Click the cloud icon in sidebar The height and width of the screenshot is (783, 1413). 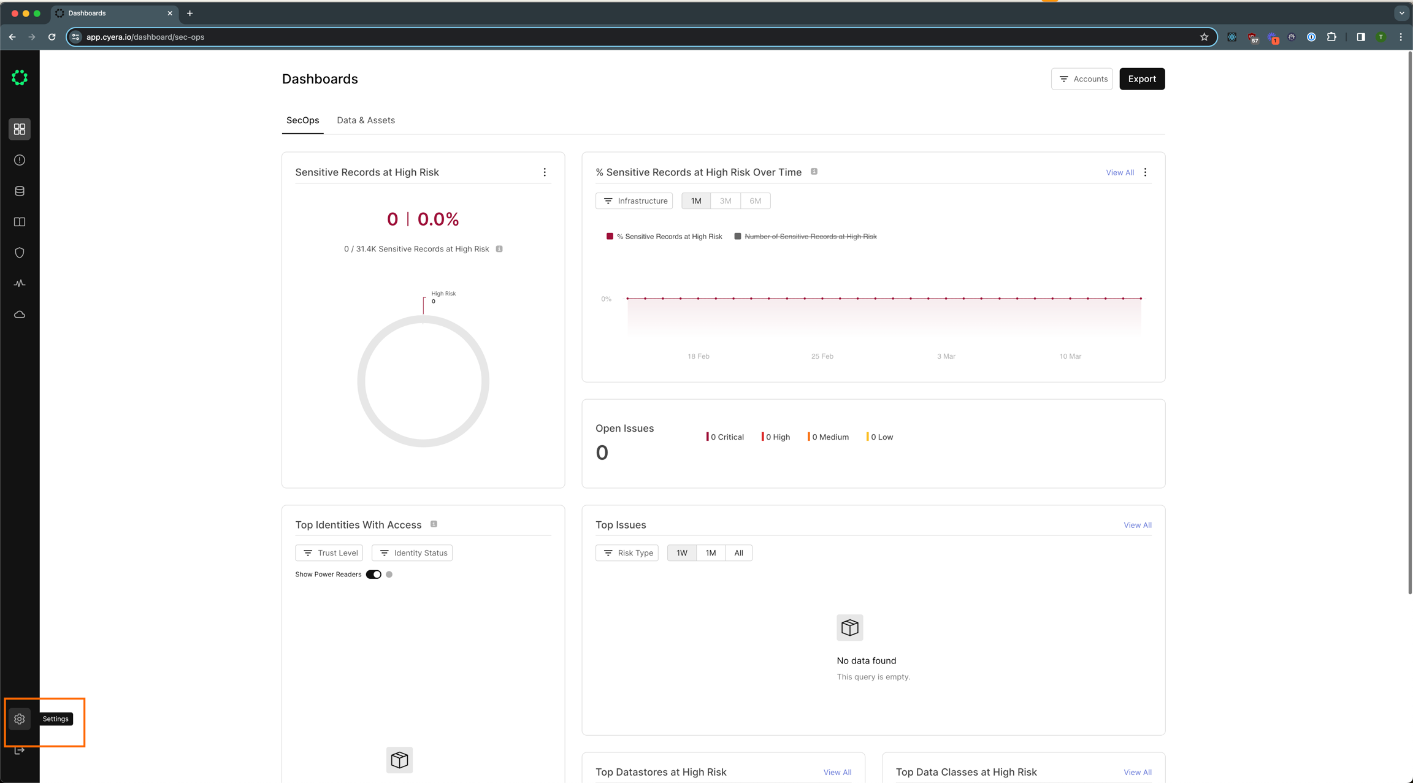point(20,315)
